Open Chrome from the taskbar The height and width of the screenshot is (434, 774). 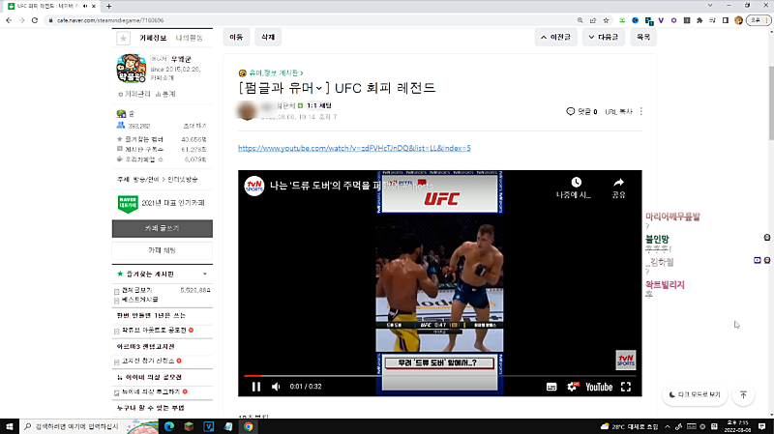click(x=249, y=426)
